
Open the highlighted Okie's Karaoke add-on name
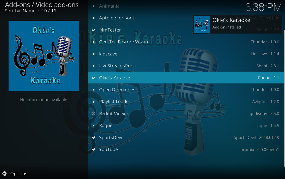(115, 78)
